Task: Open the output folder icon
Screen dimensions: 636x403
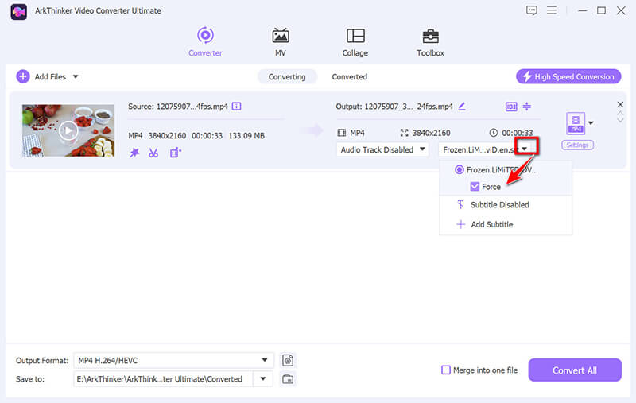Action: pos(288,379)
